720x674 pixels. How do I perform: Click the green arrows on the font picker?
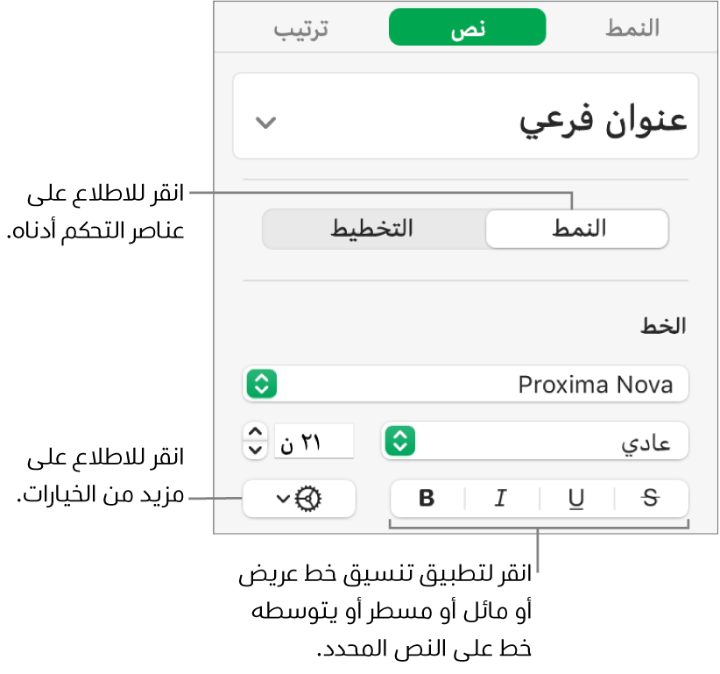click(263, 384)
